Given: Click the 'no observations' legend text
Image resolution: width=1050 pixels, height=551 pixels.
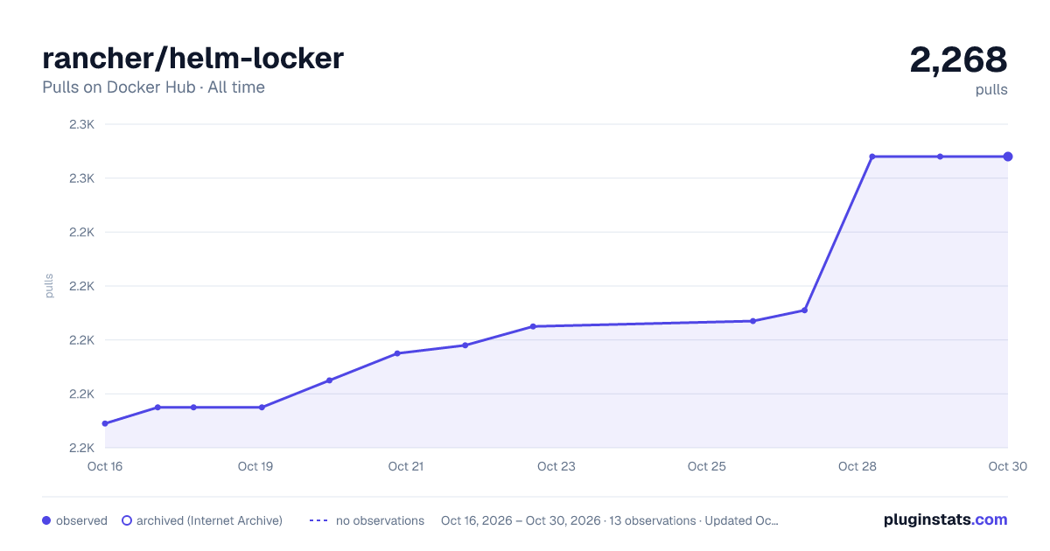Looking at the screenshot, I should [x=380, y=520].
